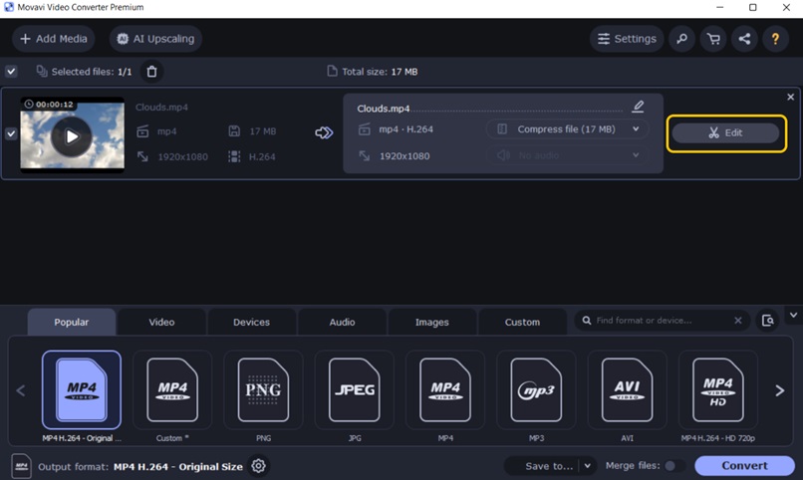The image size is (803, 480).
Task: Open the Compress file (17 MB) dropdown
Action: (x=568, y=128)
